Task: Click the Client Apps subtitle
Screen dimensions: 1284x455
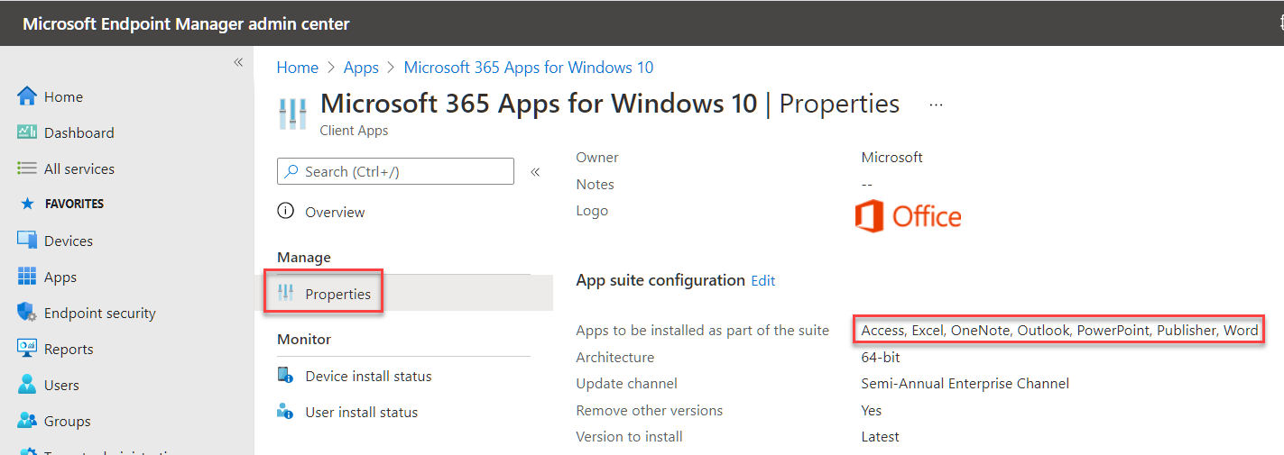Action: point(355,131)
